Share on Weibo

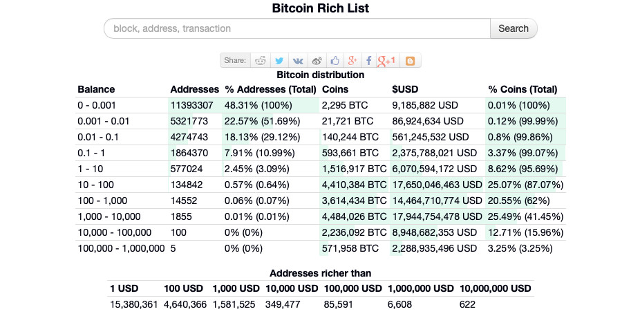coord(317,61)
